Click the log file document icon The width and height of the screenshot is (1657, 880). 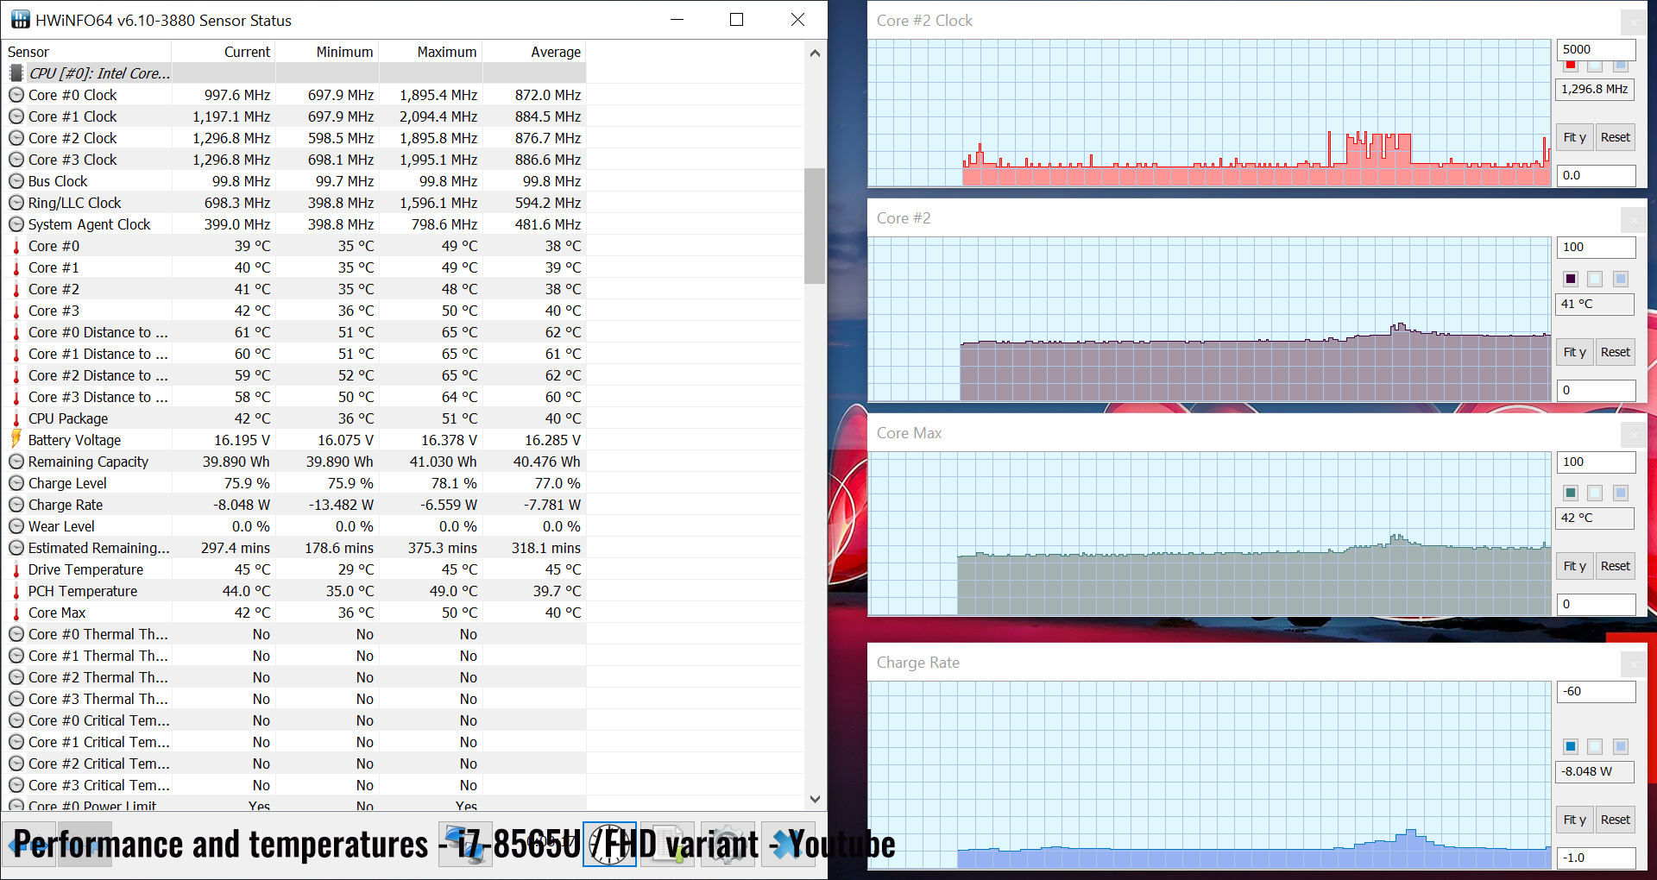(x=667, y=845)
